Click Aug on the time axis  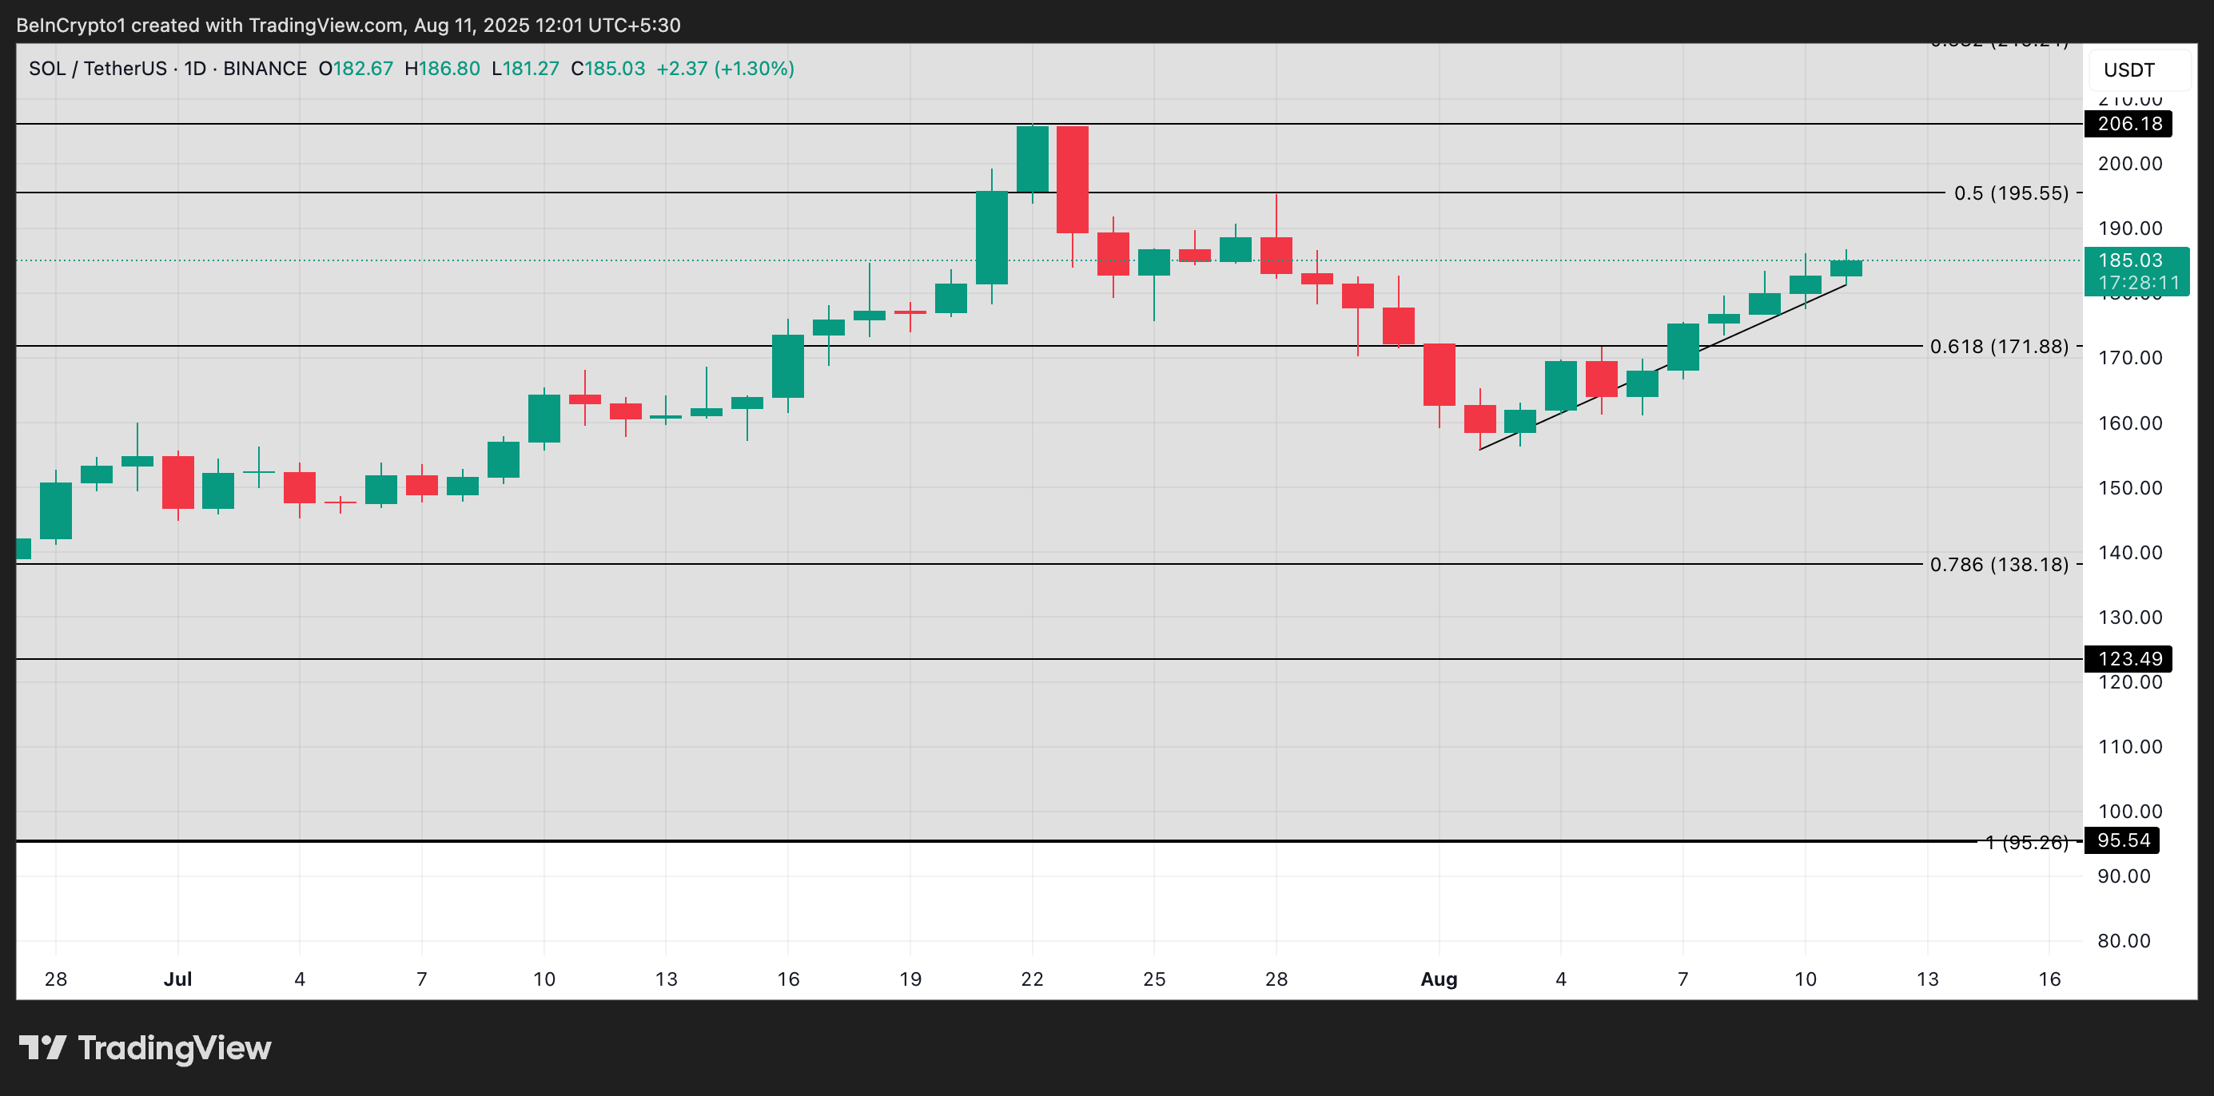coord(1439,979)
